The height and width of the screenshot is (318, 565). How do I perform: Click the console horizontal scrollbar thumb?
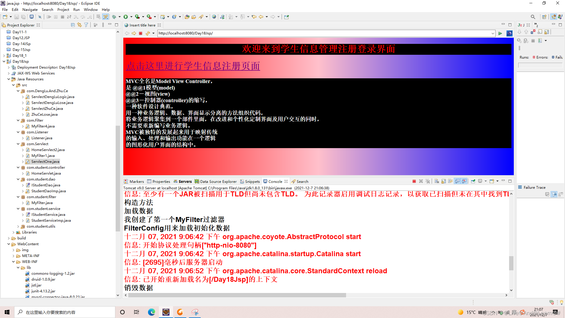pyautogui.click(x=237, y=295)
